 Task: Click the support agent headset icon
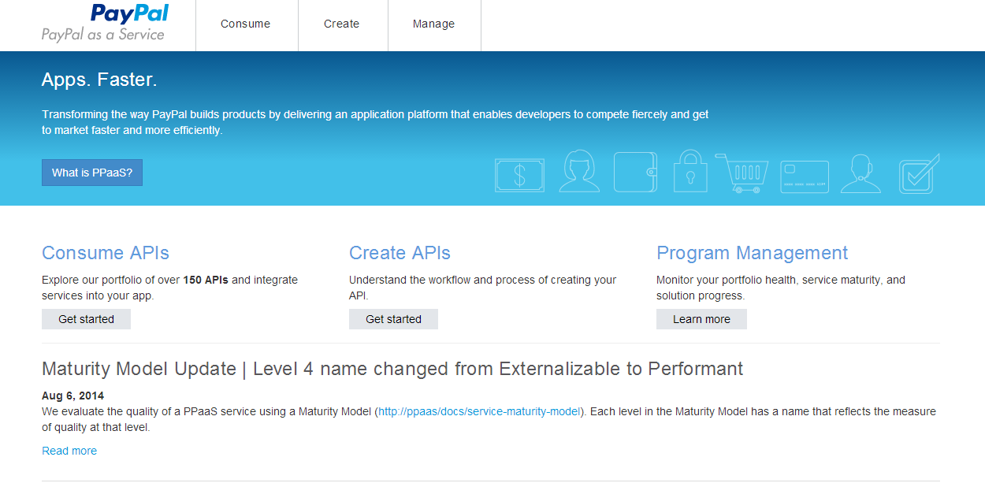click(x=860, y=173)
